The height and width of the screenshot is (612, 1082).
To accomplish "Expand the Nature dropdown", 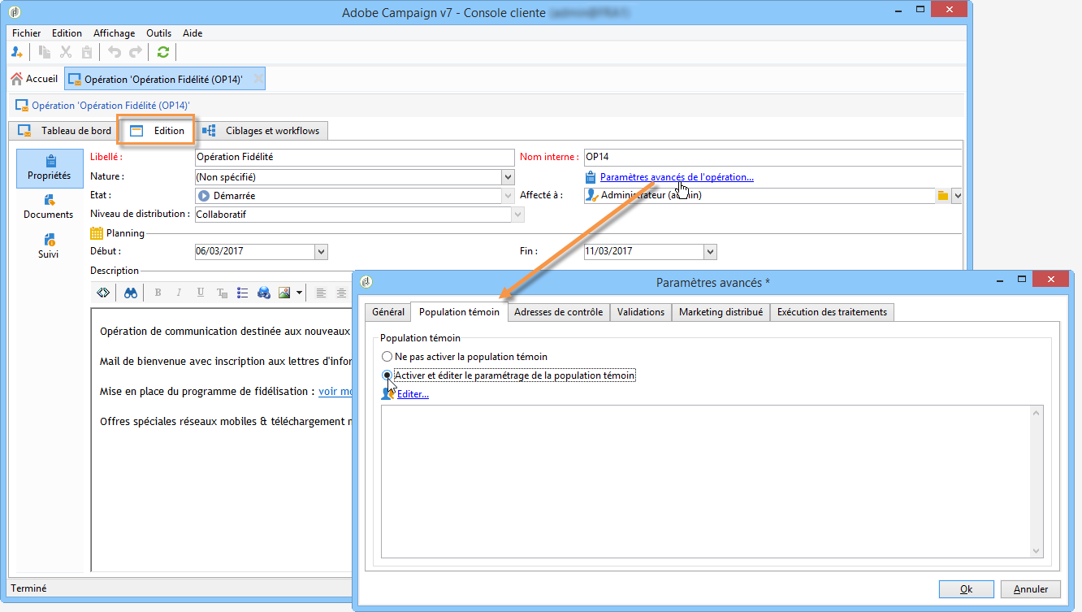I will 508,176.
